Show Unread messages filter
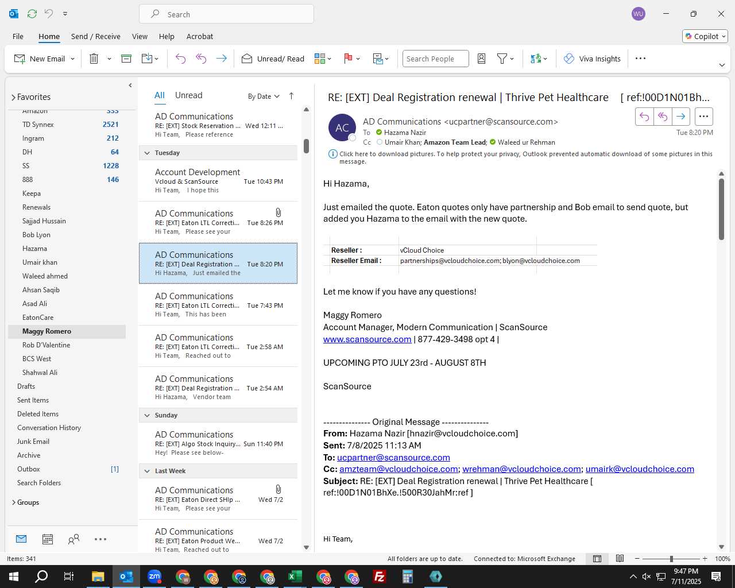 point(188,95)
